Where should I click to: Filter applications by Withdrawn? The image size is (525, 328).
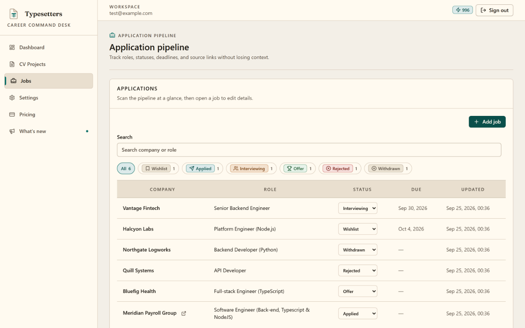[x=388, y=168]
